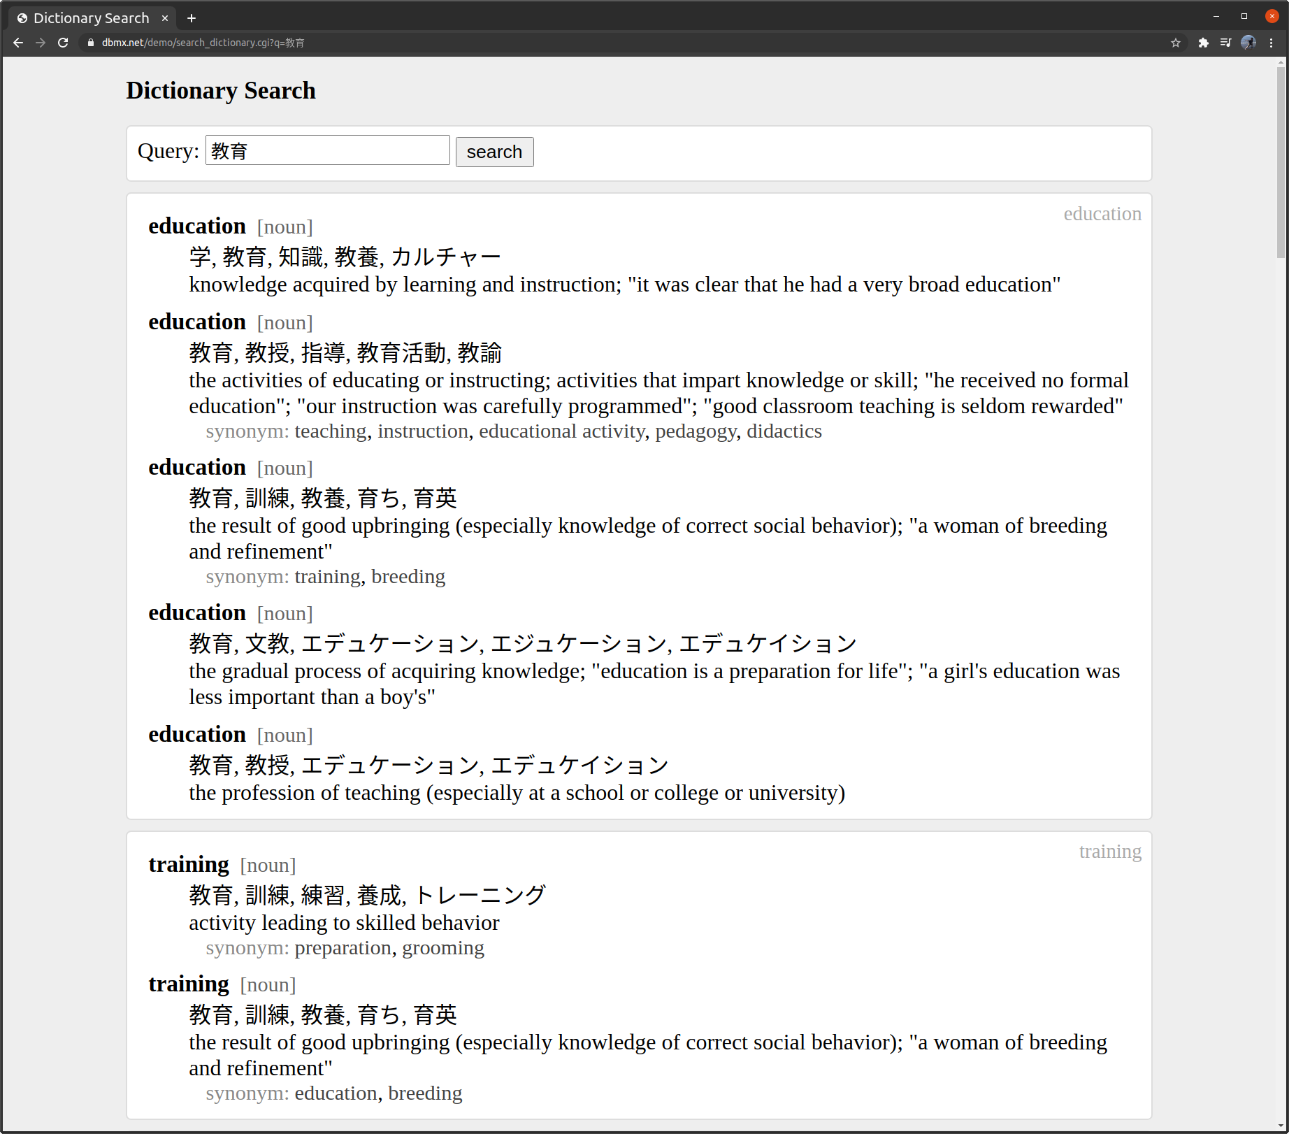
Task: Click the definition 'activity leading to skilled behavior'
Action: [344, 923]
